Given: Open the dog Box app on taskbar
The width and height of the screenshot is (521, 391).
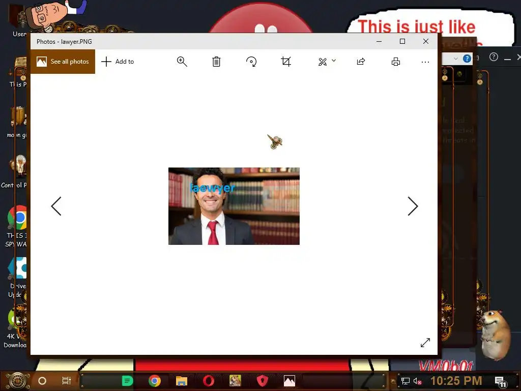Looking at the screenshot, I should coord(235,381).
